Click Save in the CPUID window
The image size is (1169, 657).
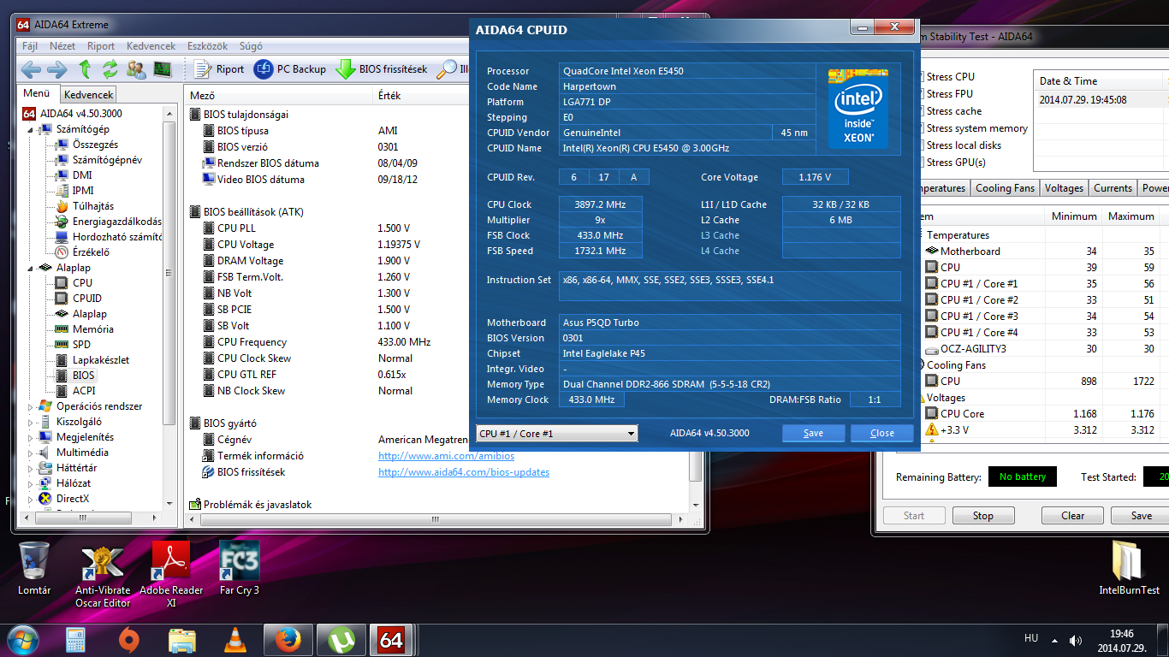(813, 433)
